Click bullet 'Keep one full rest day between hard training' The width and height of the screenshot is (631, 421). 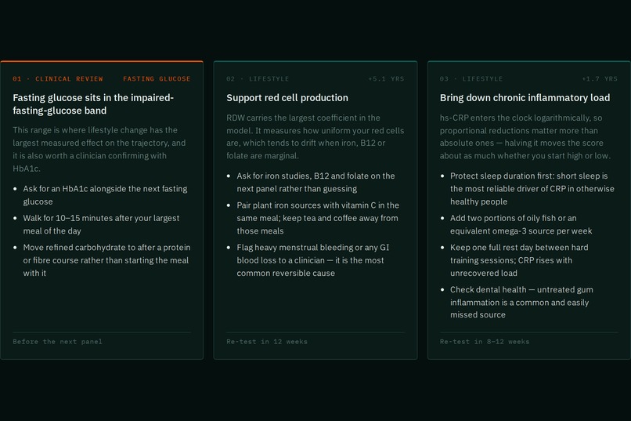[x=519, y=260]
